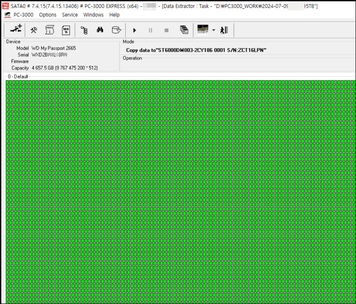
Task: Click the walking man exit icon
Action: pyautogui.click(x=224, y=30)
